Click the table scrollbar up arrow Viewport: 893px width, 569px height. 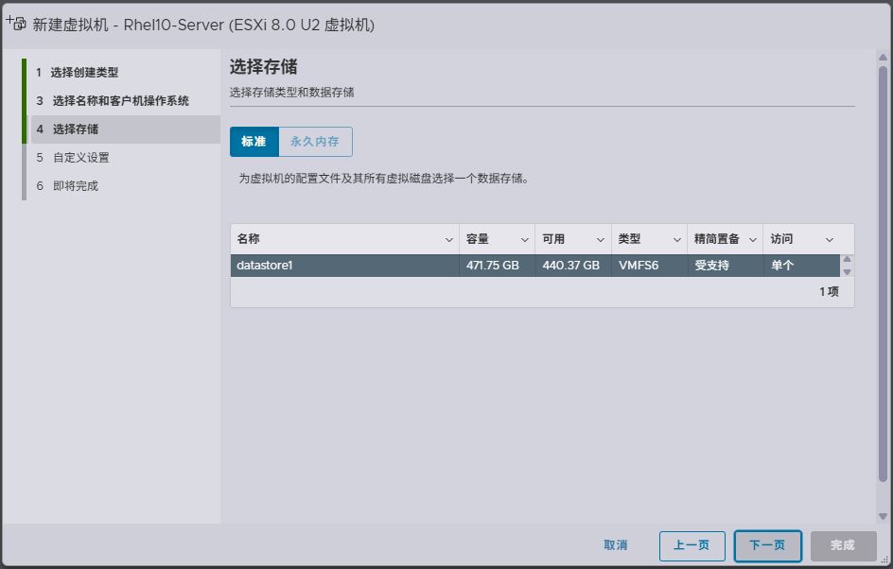click(847, 260)
